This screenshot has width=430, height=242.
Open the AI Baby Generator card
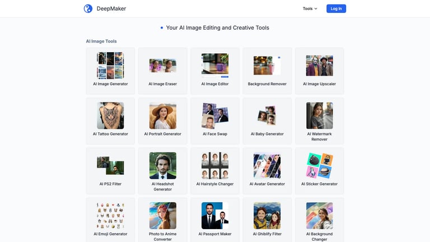click(267, 121)
